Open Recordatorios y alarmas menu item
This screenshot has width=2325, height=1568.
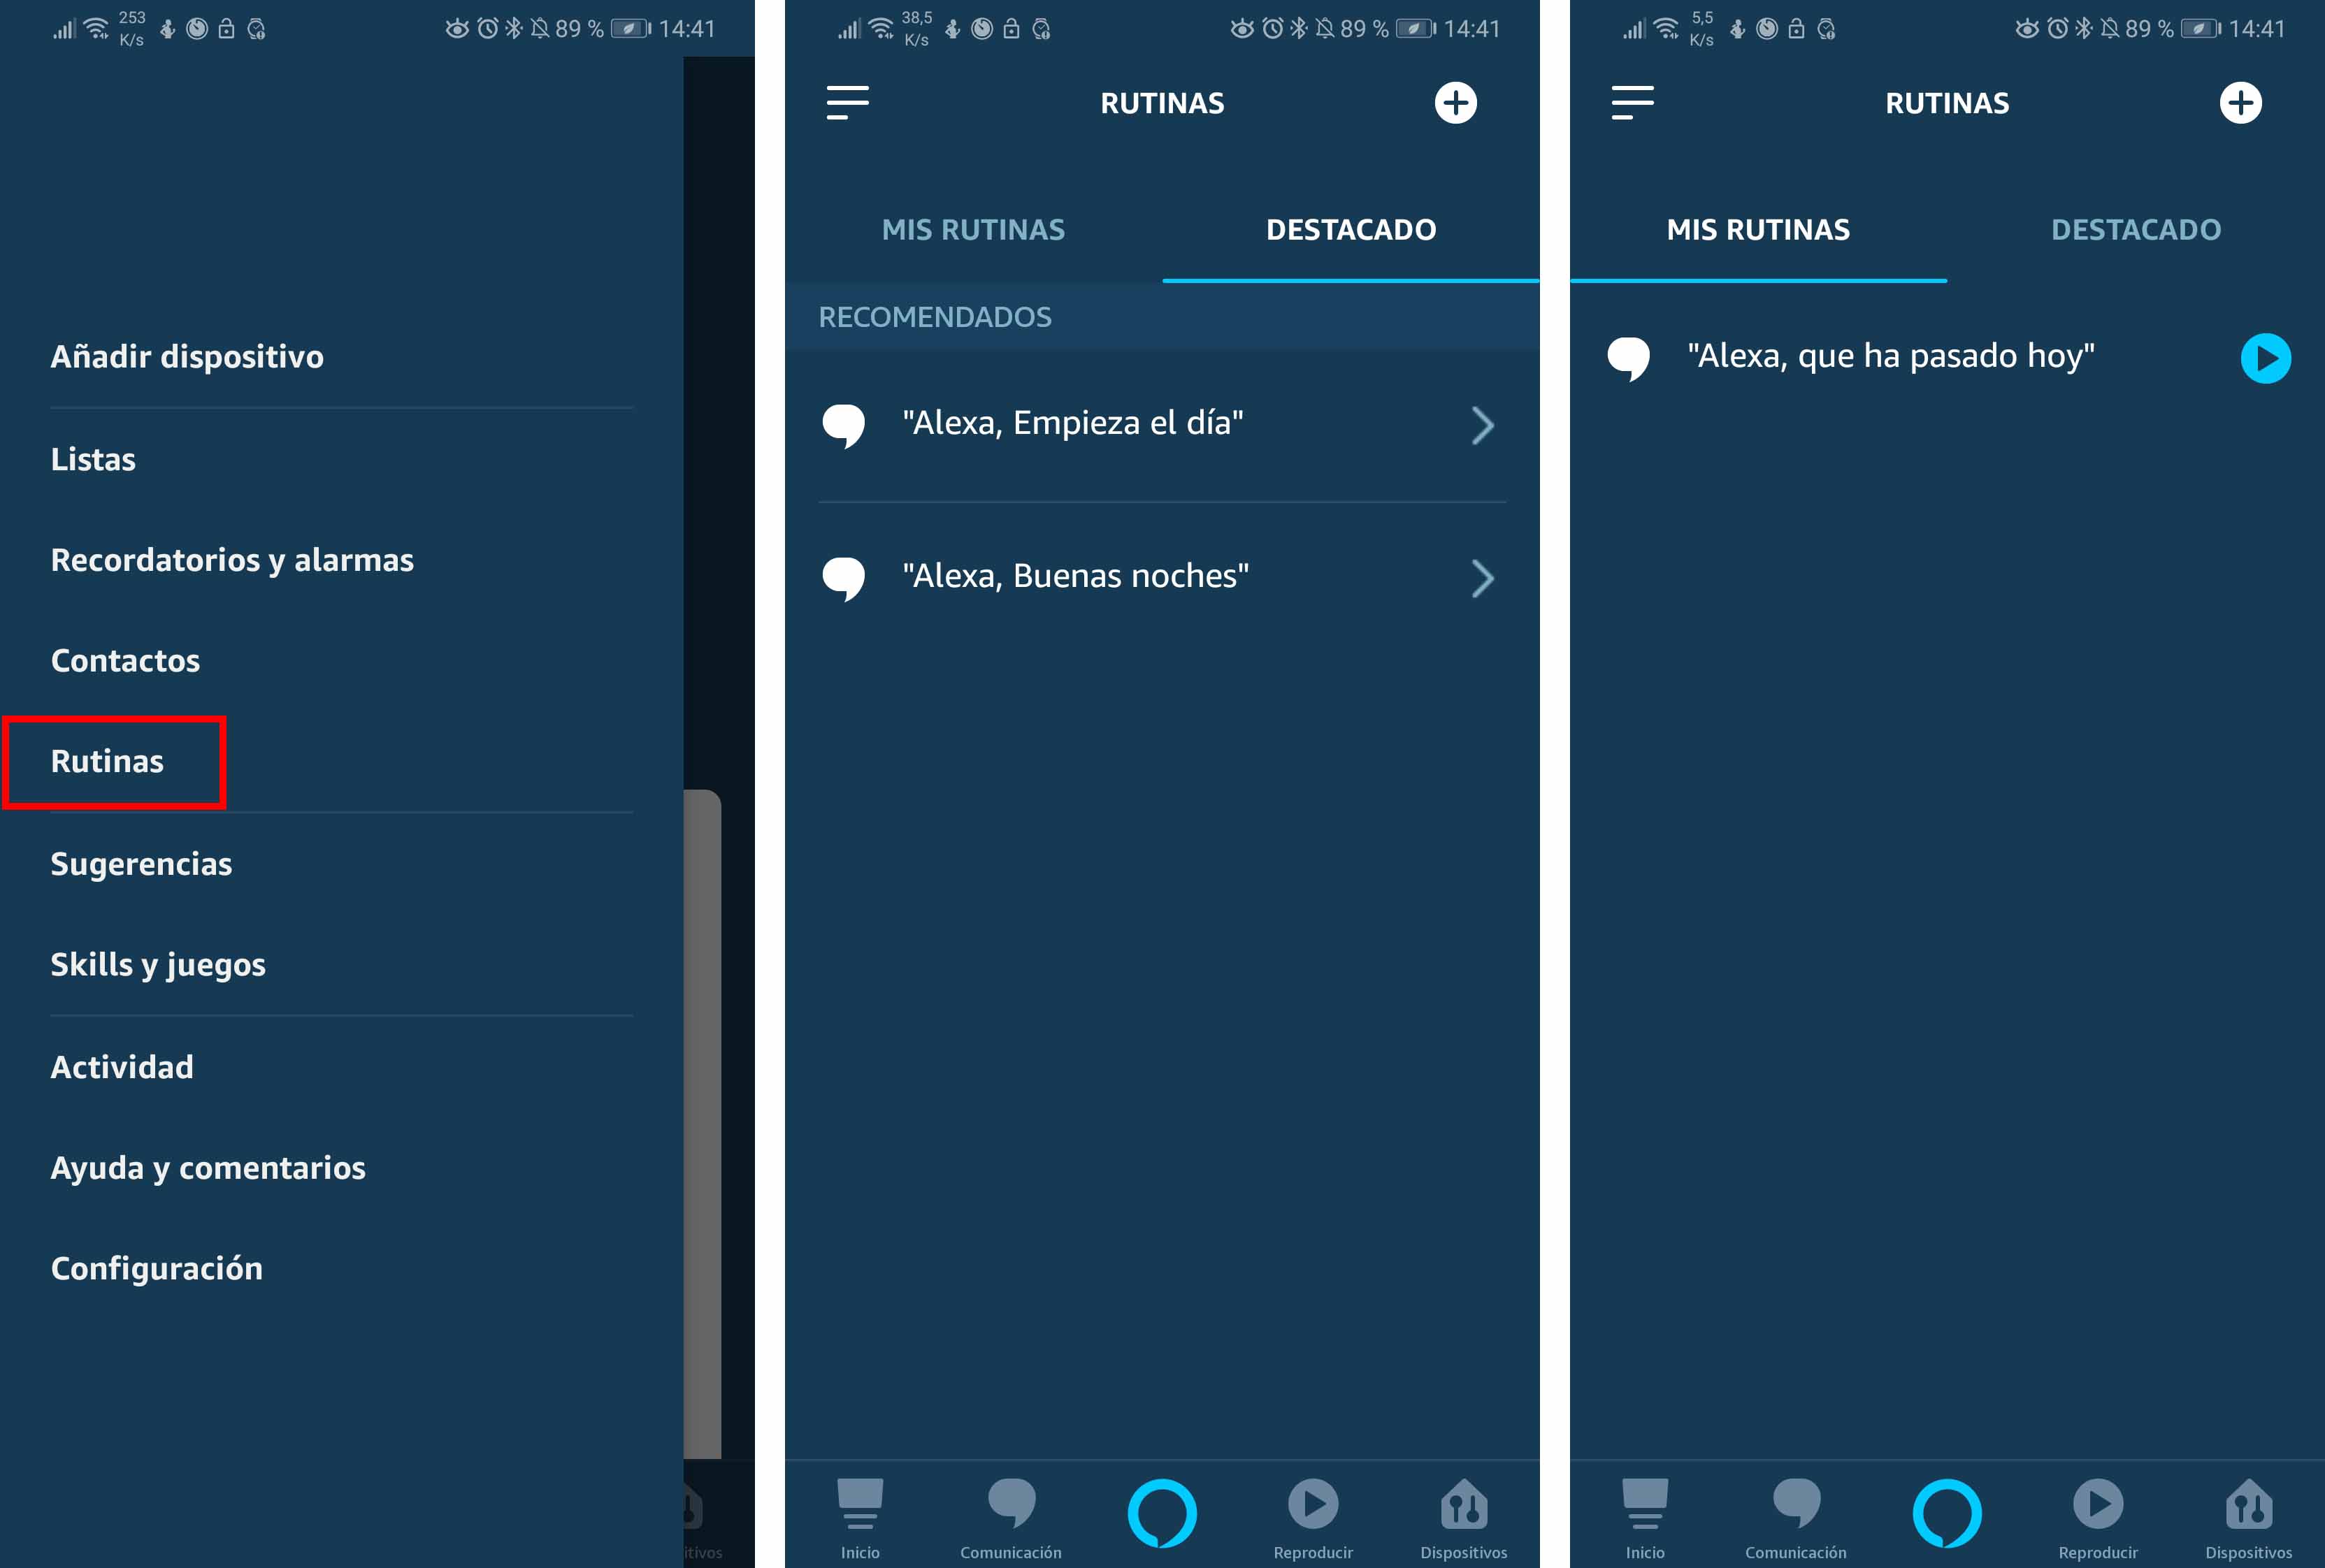(233, 558)
